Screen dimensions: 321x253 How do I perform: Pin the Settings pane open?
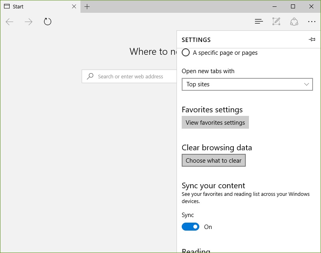tap(312, 39)
